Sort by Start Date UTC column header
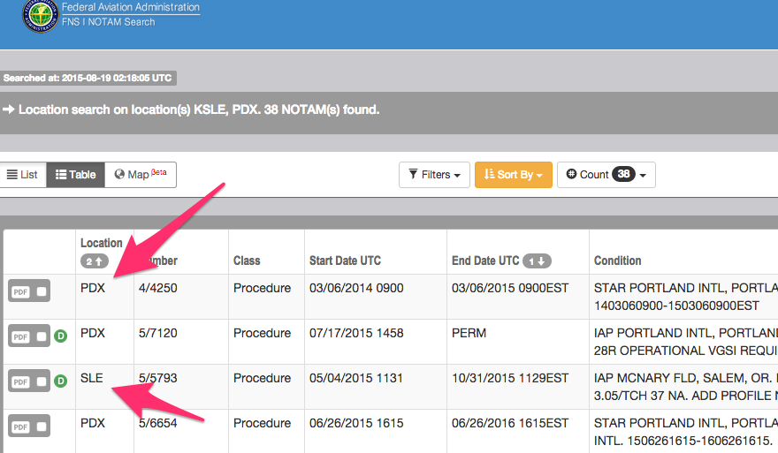The width and height of the screenshot is (778, 453). 345,260
